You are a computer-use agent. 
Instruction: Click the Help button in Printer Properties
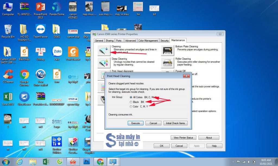(214, 146)
